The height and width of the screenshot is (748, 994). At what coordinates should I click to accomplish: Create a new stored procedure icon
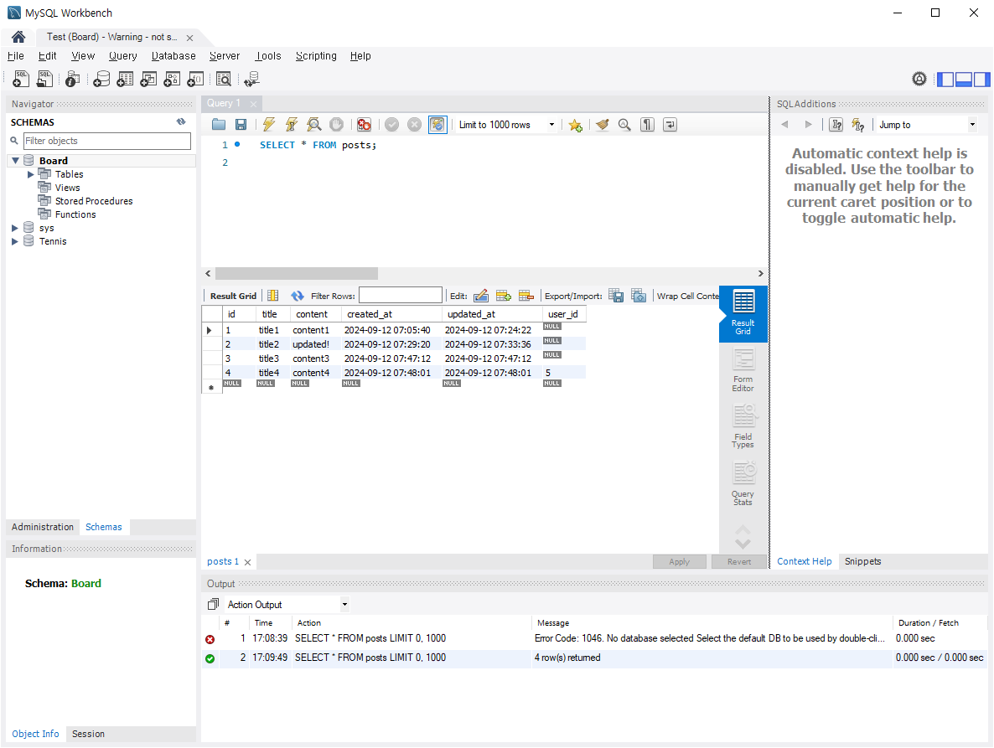(172, 79)
